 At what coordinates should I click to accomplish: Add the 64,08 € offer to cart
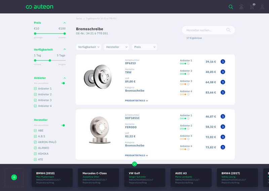click(x=223, y=82)
